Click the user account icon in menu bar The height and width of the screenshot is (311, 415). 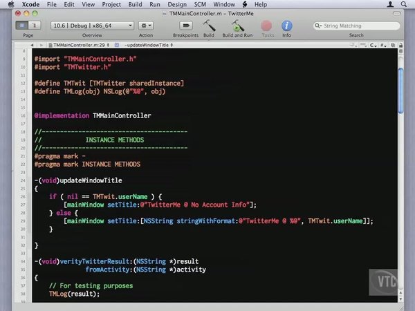tap(390, 4)
